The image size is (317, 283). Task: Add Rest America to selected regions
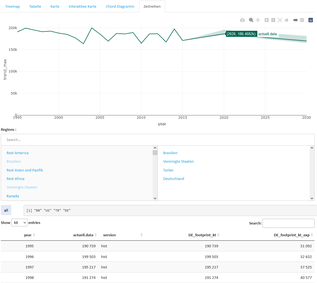tap(17, 153)
